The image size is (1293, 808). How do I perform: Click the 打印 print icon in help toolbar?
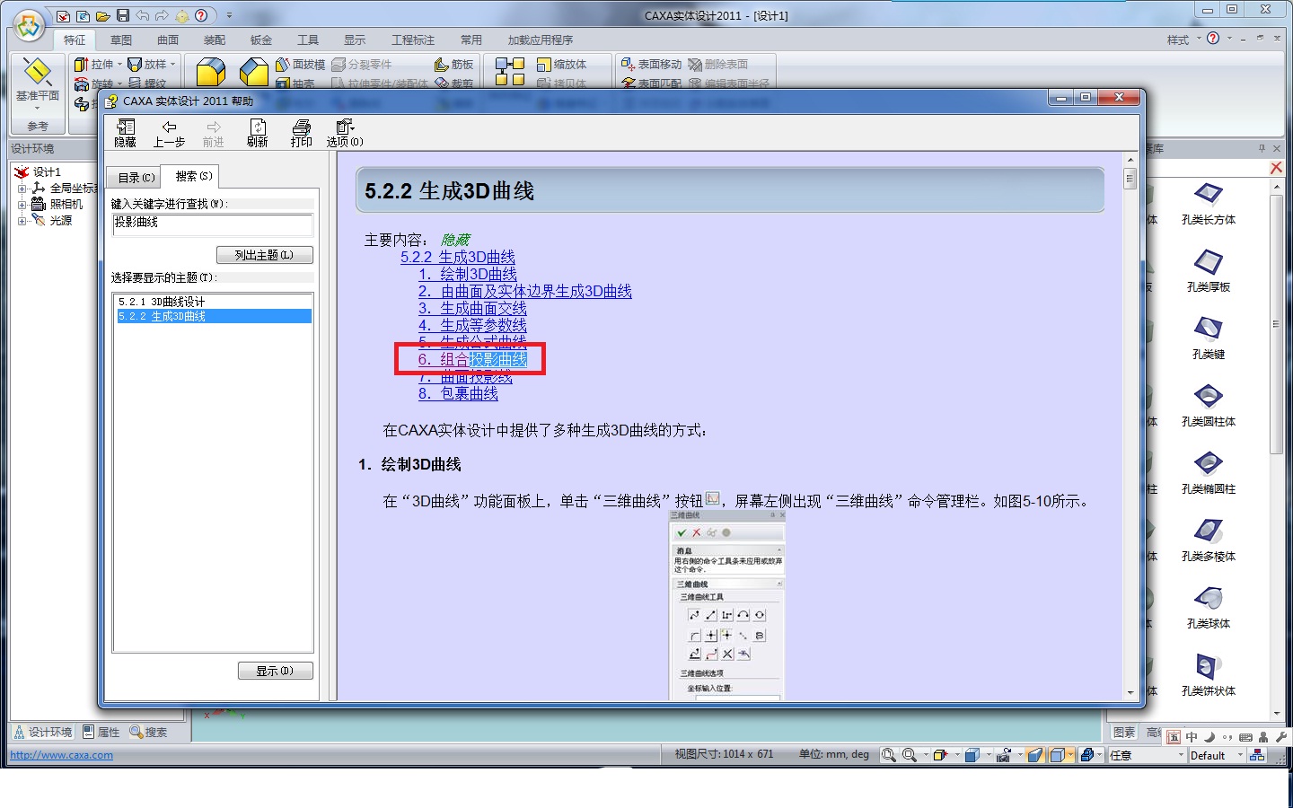pyautogui.click(x=302, y=133)
